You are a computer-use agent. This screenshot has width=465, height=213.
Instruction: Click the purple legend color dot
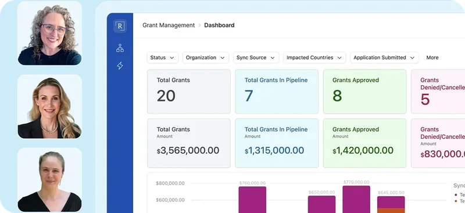pyautogui.click(x=456, y=194)
